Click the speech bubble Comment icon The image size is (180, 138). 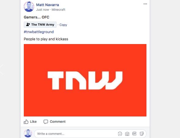[46, 122]
